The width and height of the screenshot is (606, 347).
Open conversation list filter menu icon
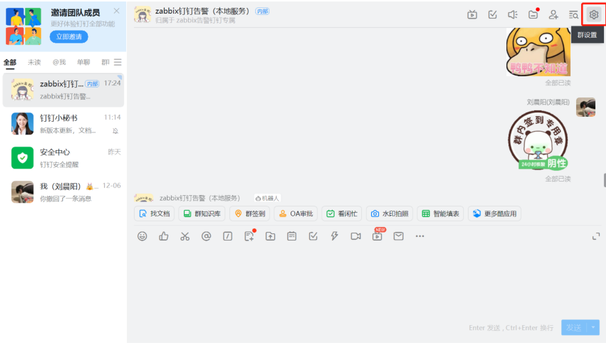pos(118,62)
